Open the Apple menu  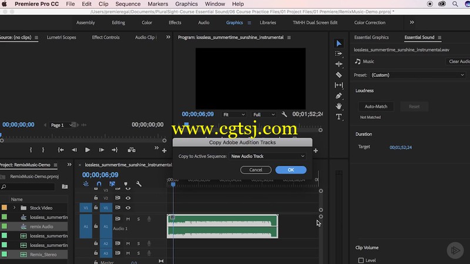coord(4,4)
